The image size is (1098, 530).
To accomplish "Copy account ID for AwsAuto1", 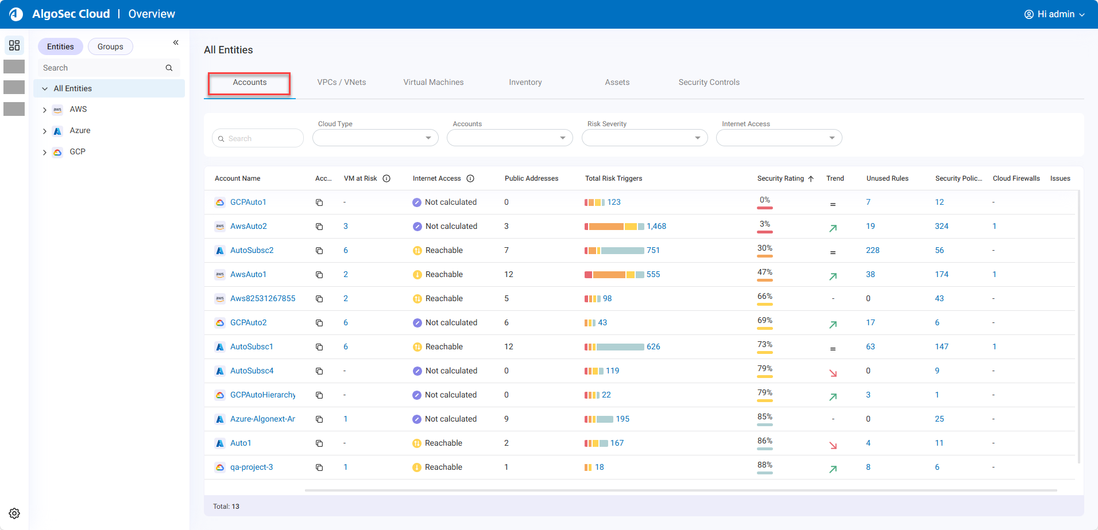I will 319,275.
